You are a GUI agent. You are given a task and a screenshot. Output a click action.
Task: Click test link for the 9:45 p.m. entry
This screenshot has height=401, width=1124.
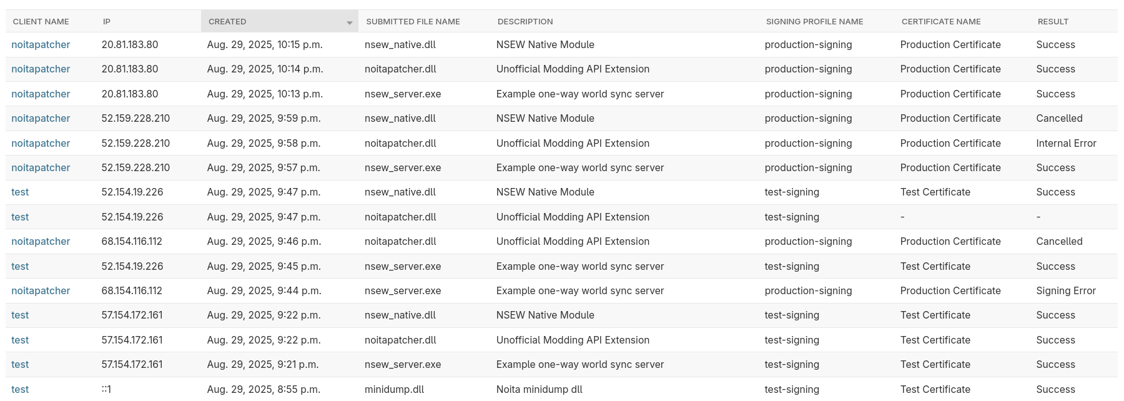point(20,267)
